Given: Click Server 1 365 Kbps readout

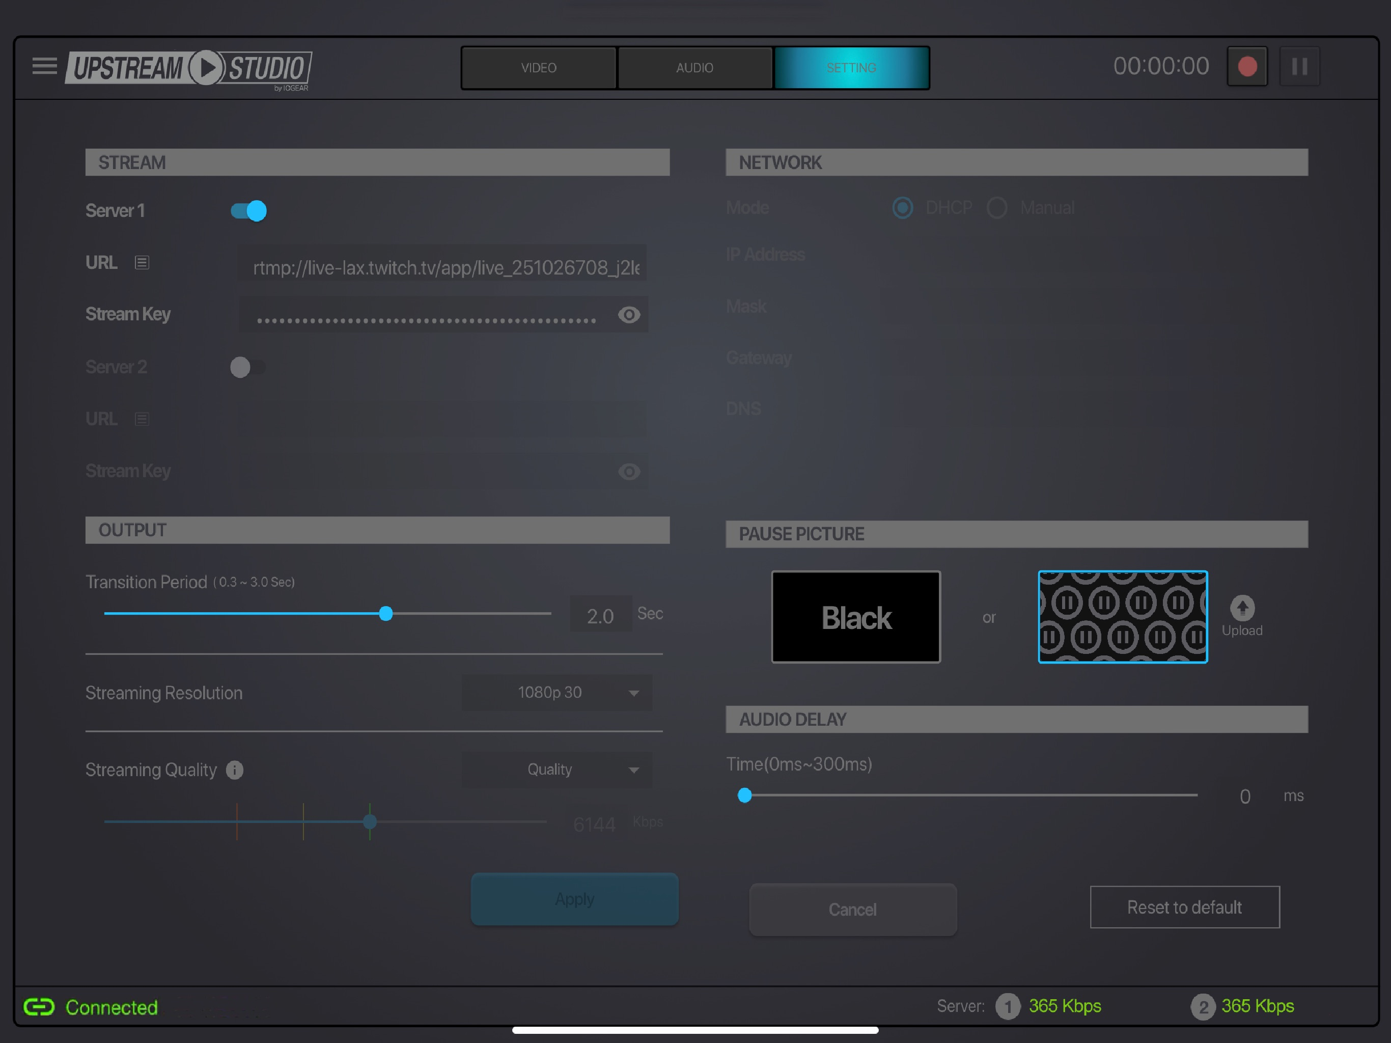Looking at the screenshot, I should click(1065, 1006).
